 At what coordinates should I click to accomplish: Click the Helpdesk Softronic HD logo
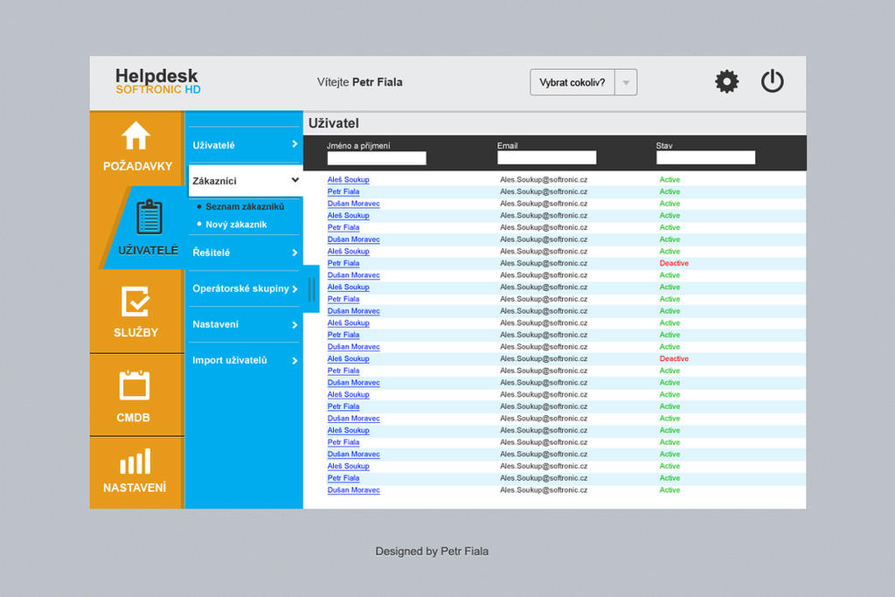157,81
